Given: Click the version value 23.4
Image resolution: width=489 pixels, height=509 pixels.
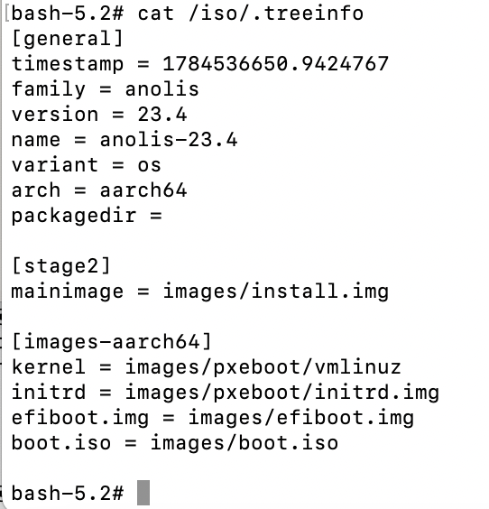Looking at the screenshot, I should pyautogui.click(x=162, y=115).
